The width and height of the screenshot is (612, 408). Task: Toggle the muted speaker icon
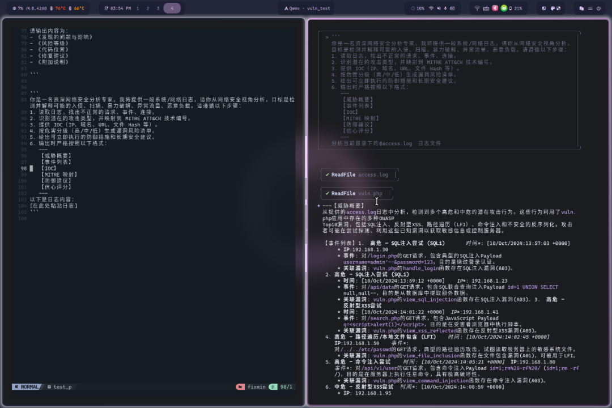point(439,8)
